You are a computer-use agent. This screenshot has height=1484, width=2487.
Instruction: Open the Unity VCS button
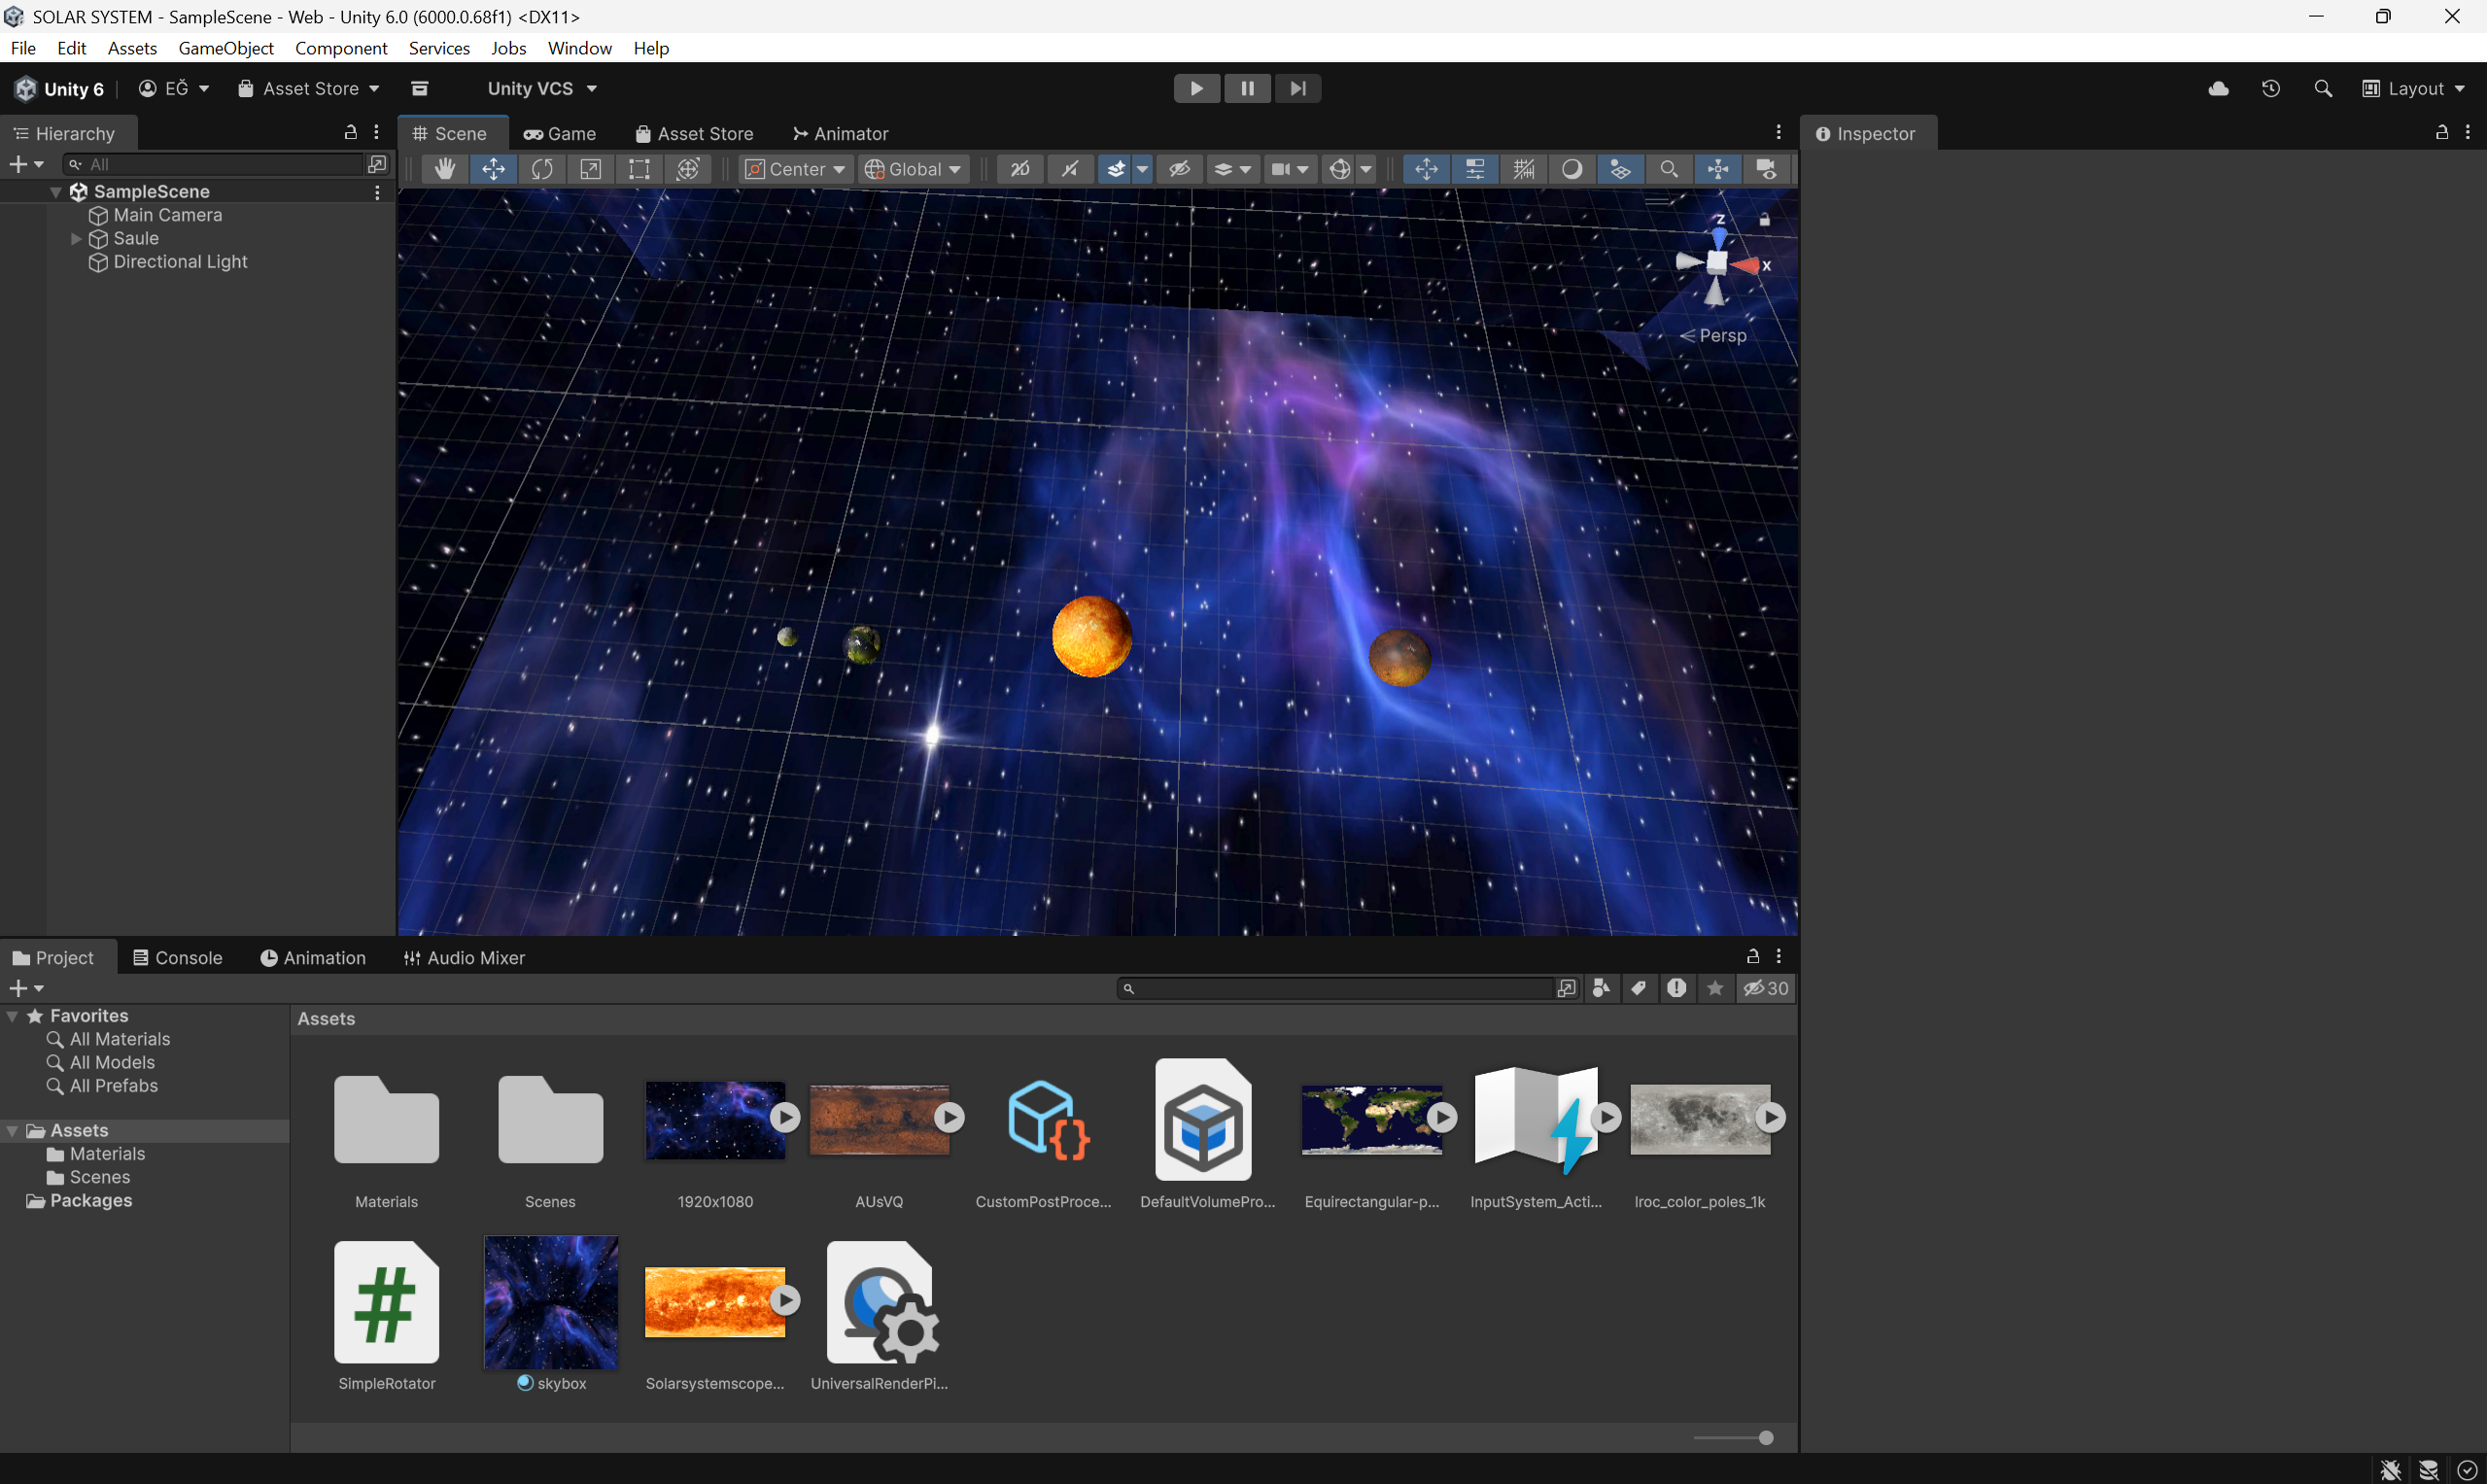point(542,88)
